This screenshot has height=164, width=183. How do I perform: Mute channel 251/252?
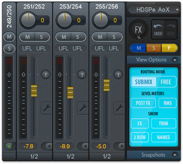click(x=27, y=37)
